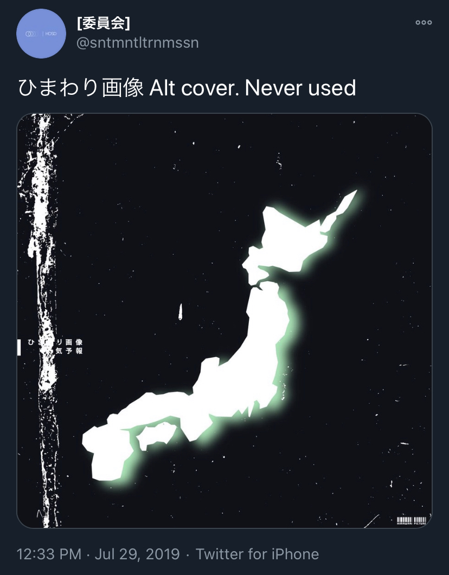Open the Twitter for iPhone source link

[x=257, y=554]
